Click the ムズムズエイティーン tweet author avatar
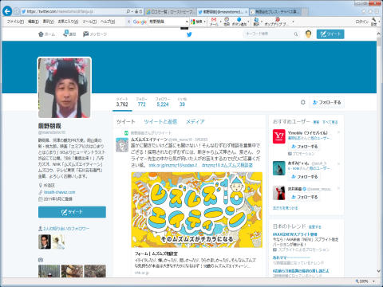The image size is (383, 287). (122, 144)
